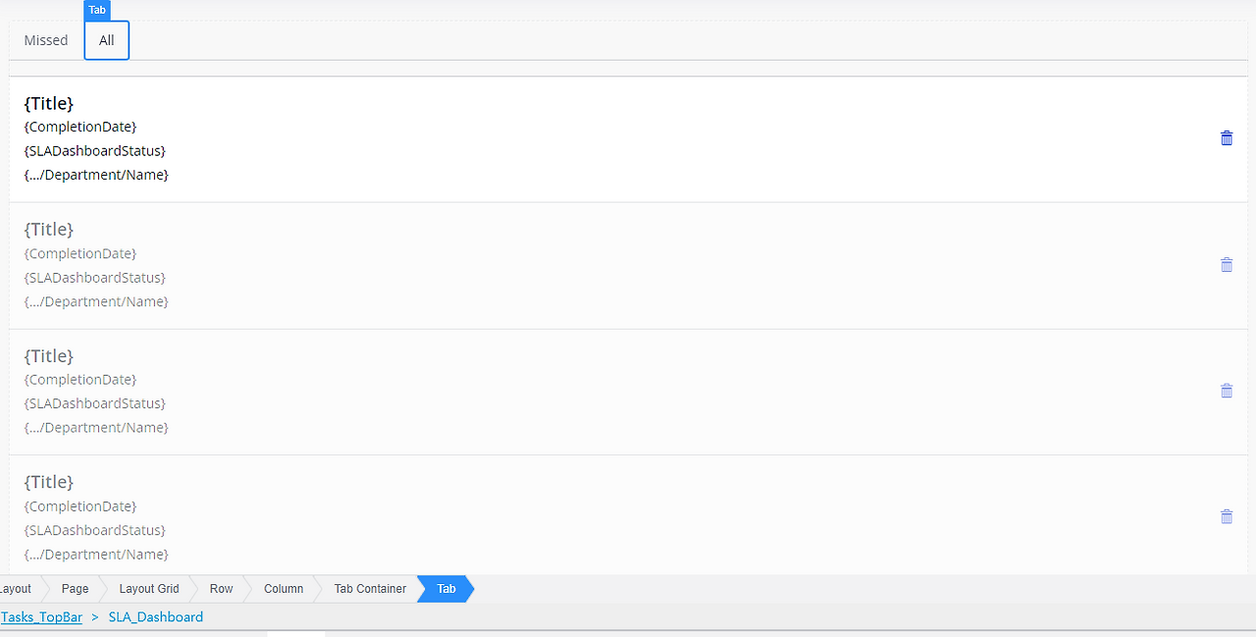Click the {Title} placeholder in the first item

point(49,103)
